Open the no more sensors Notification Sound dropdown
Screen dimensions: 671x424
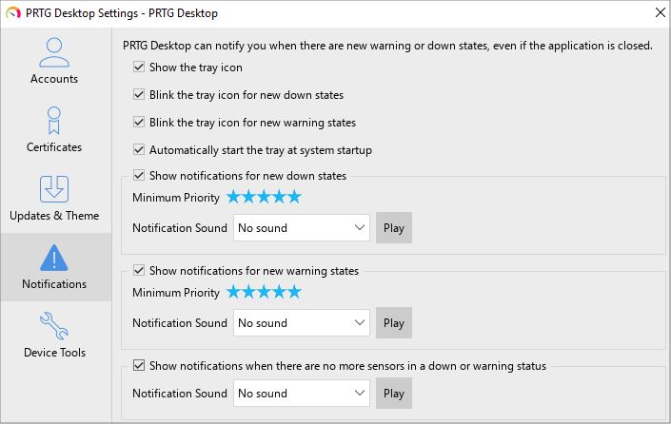[x=302, y=394]
